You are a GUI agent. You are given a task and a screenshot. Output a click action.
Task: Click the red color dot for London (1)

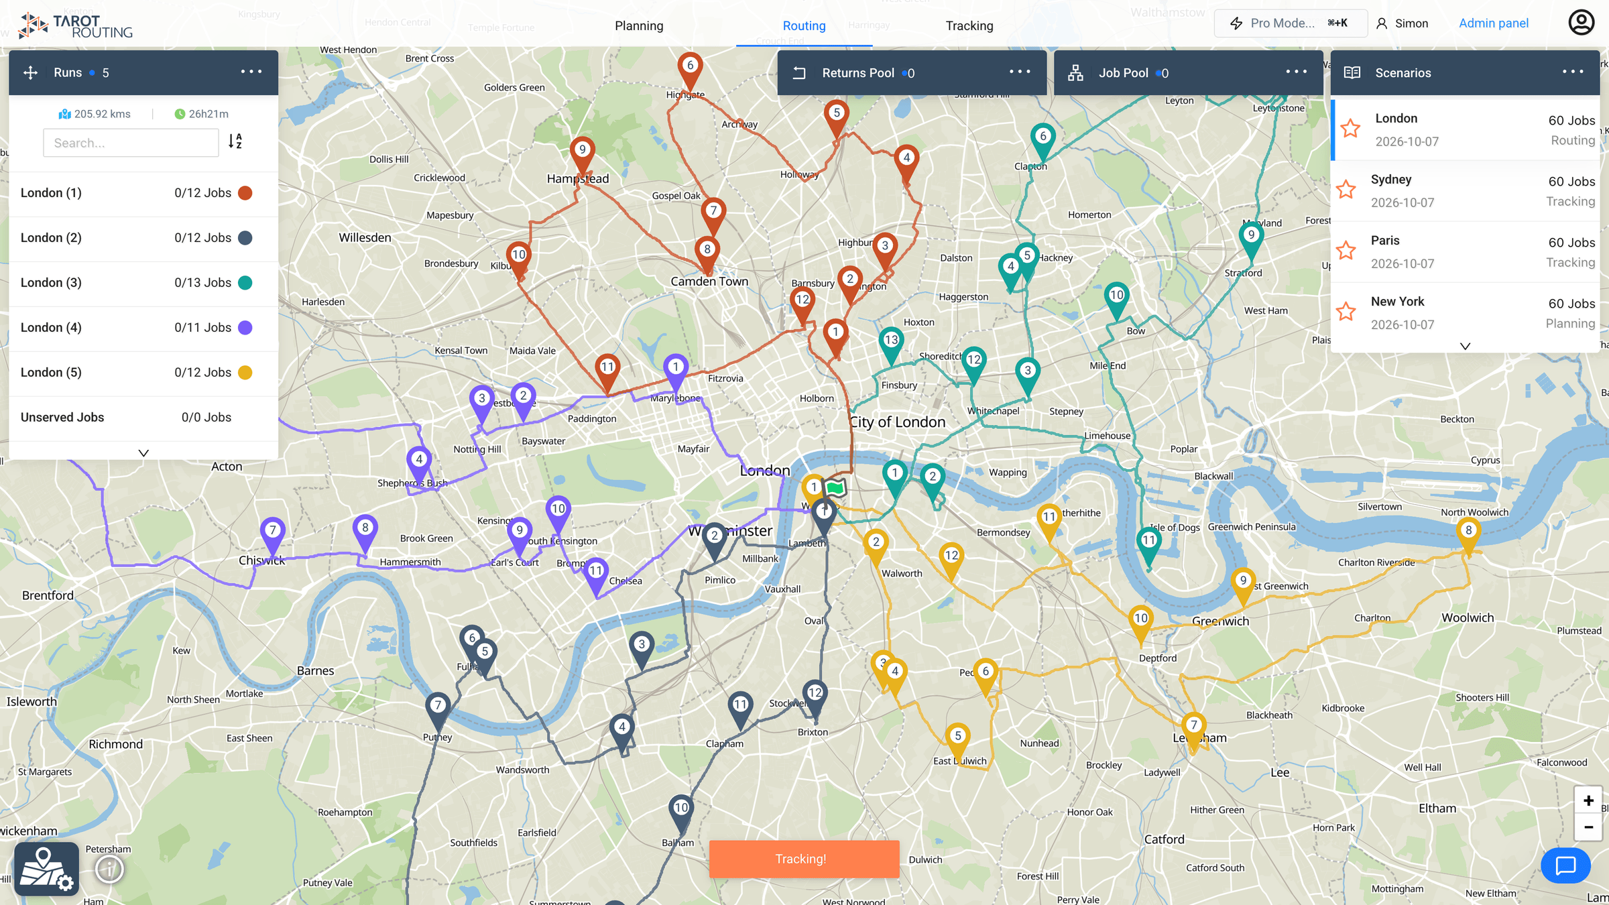245,193
